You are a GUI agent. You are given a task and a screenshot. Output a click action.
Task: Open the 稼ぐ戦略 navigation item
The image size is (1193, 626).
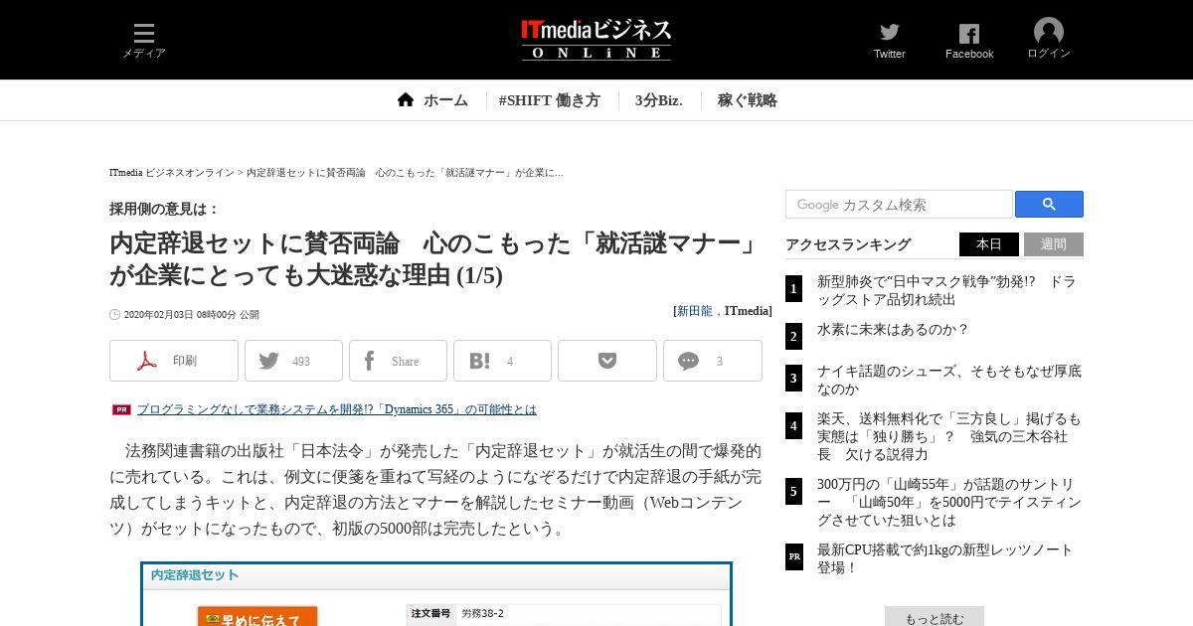748,100
